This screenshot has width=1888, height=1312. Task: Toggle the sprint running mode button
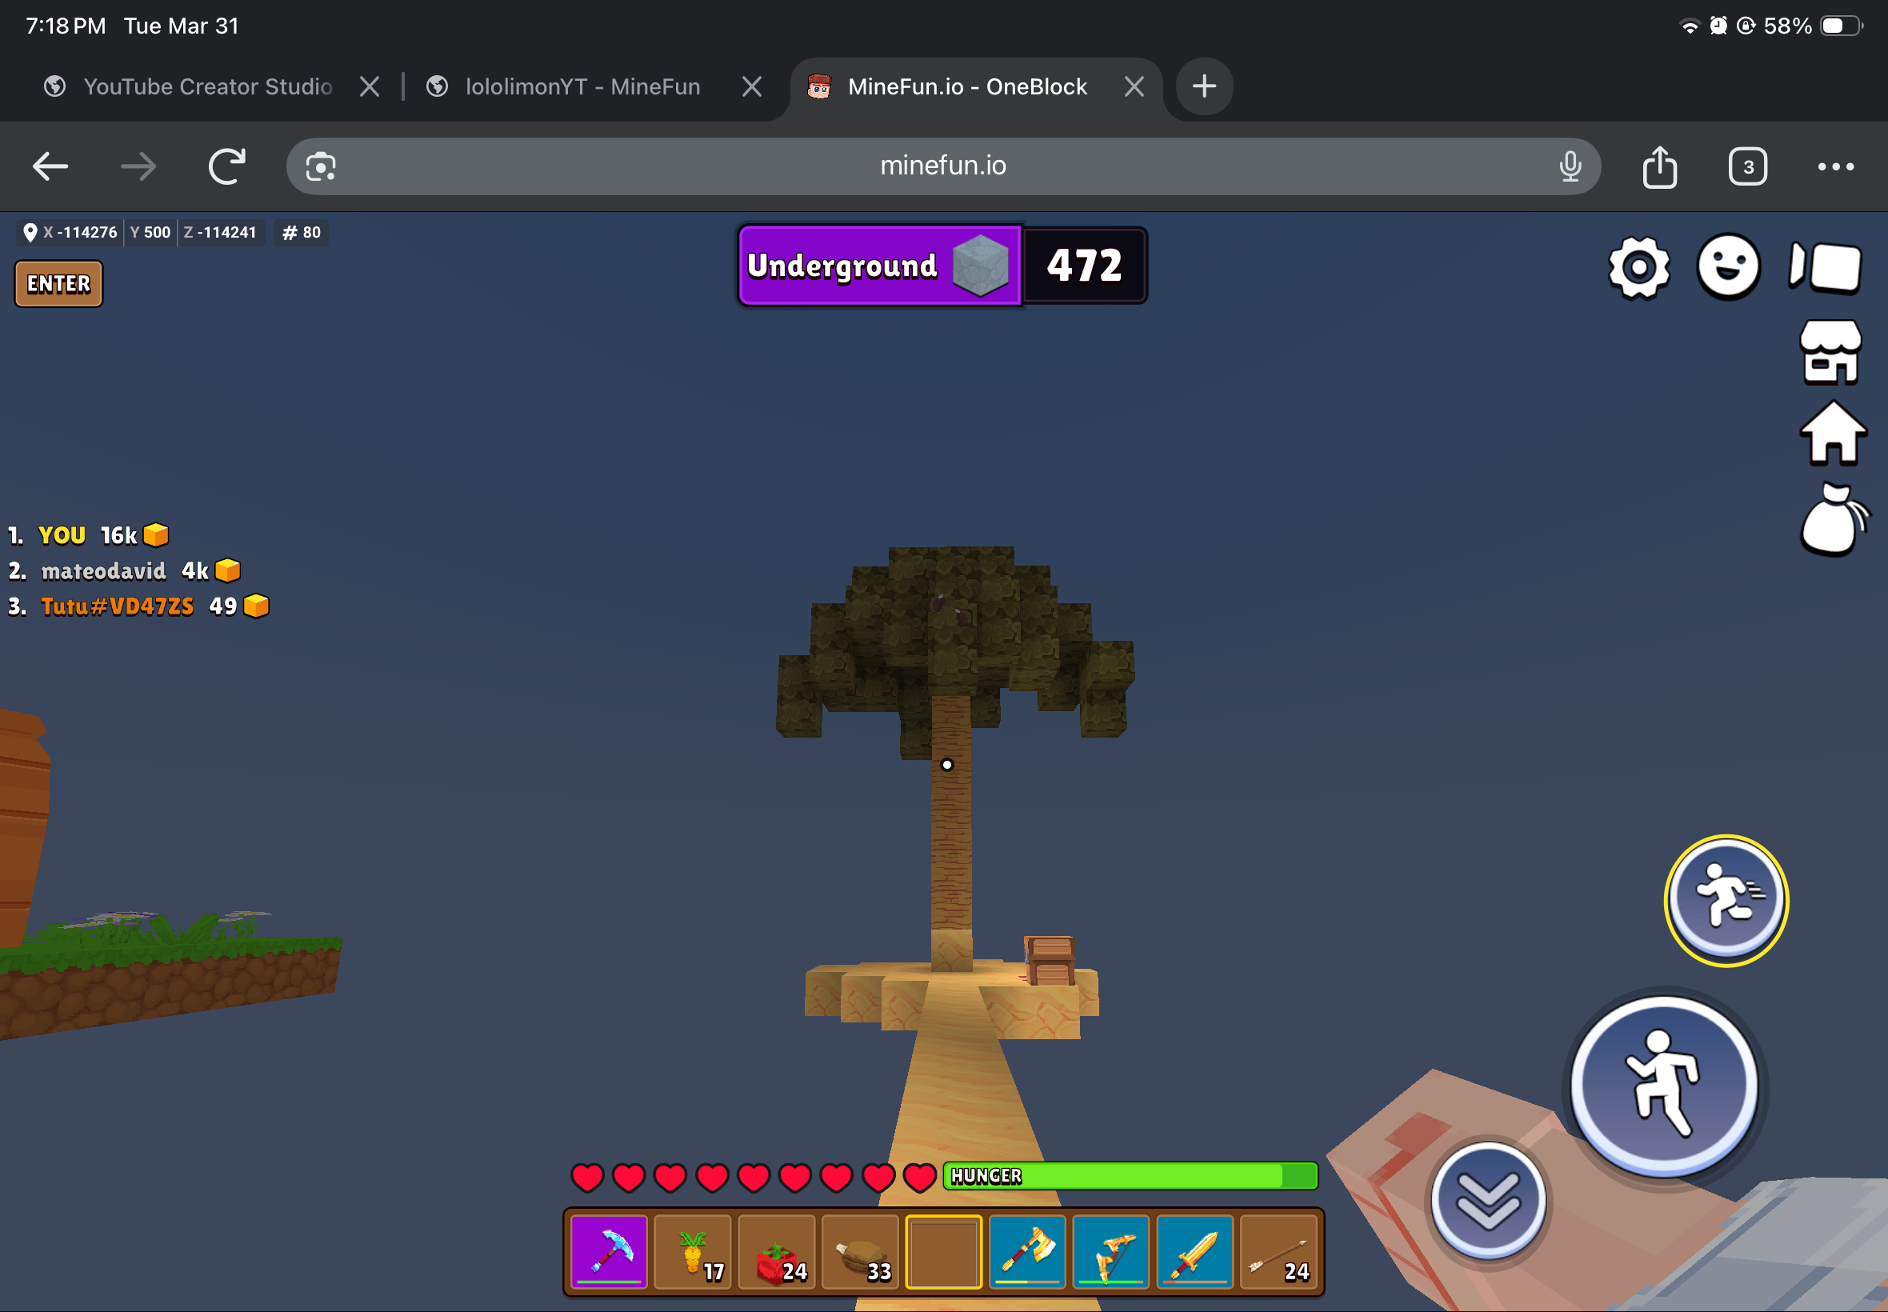tap(1726, 900)
